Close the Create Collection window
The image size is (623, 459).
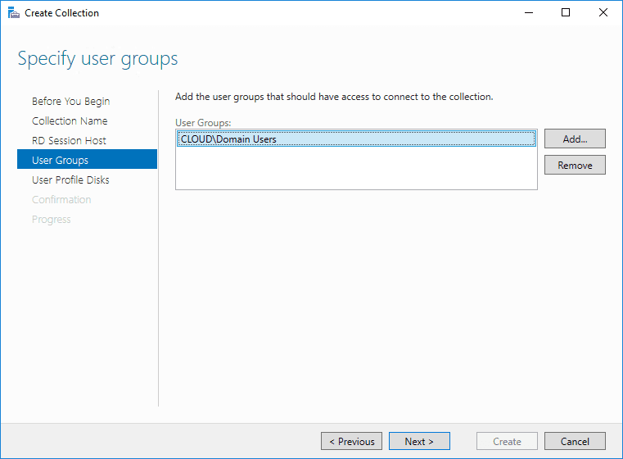(603, 13)
